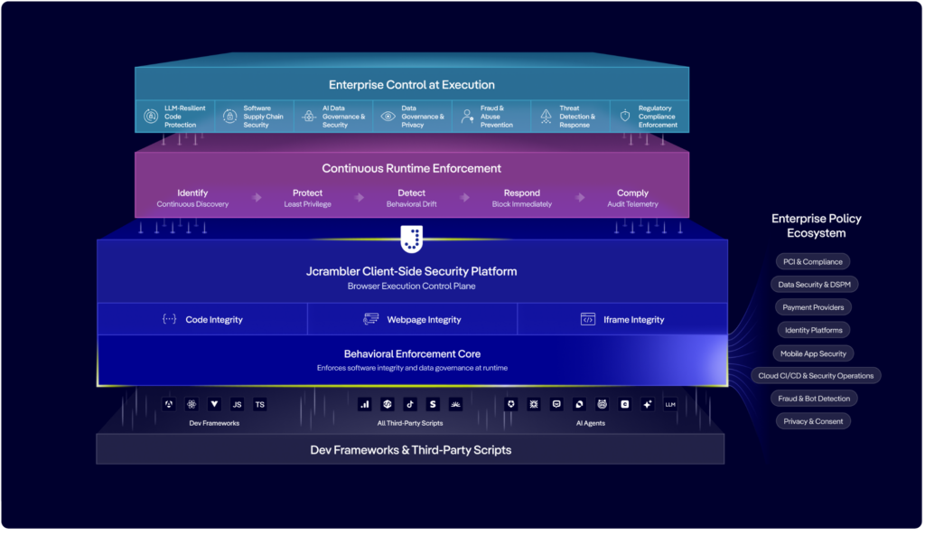Click the Browser Execution Control Plane subtitle

tap(411, 287)
